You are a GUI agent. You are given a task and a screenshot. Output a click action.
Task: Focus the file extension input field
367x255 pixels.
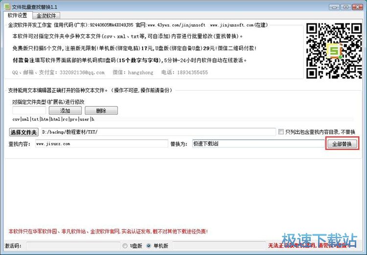coord(29,110)
